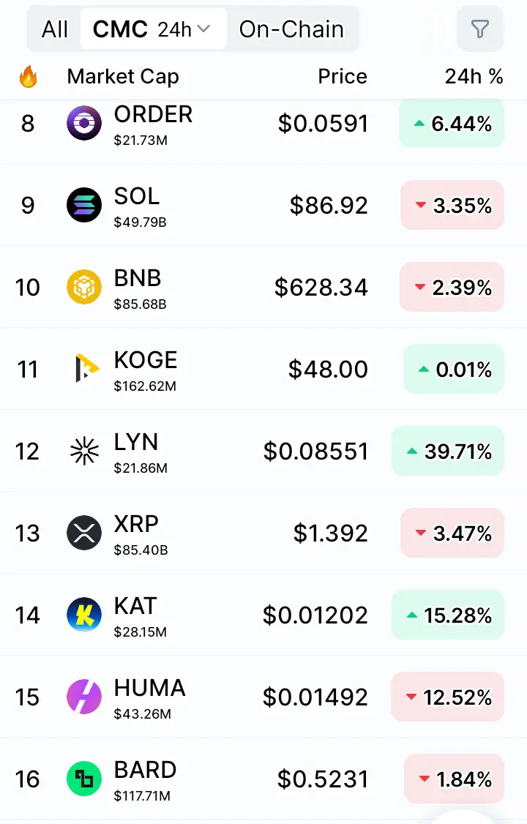Screen dimensions: 527x824
Task: Click the KOGE coin logo
Action: coord(83,369)
